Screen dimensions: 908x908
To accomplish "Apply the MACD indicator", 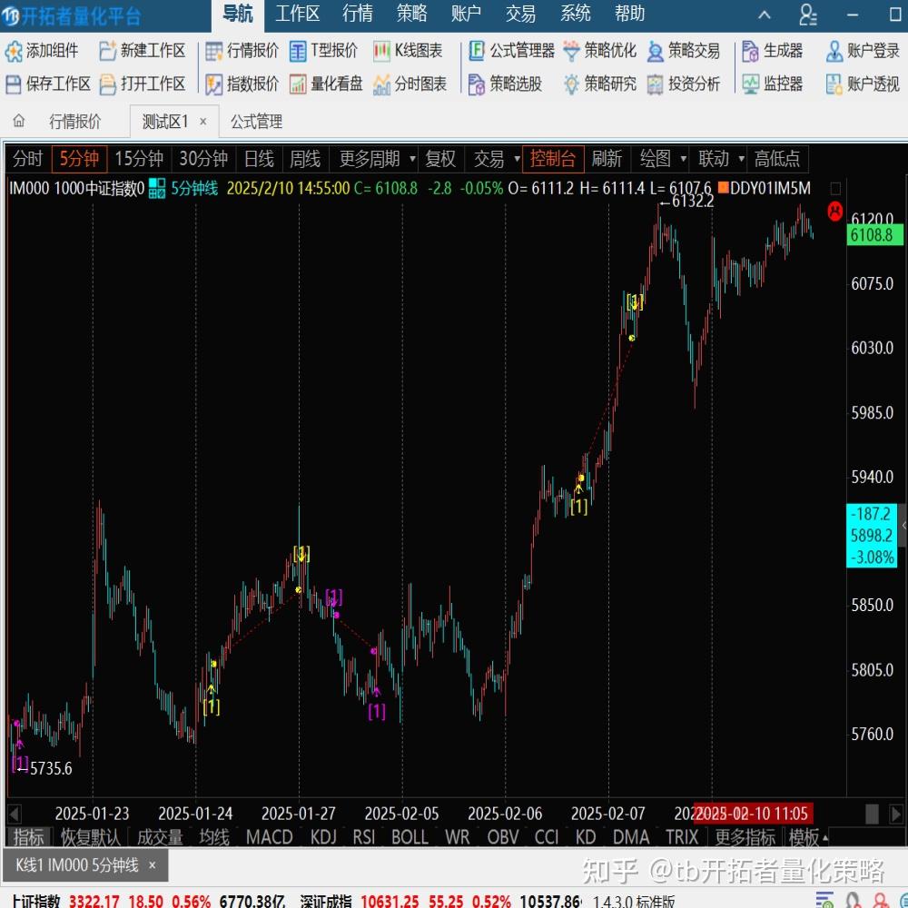I will coord(270,837).
